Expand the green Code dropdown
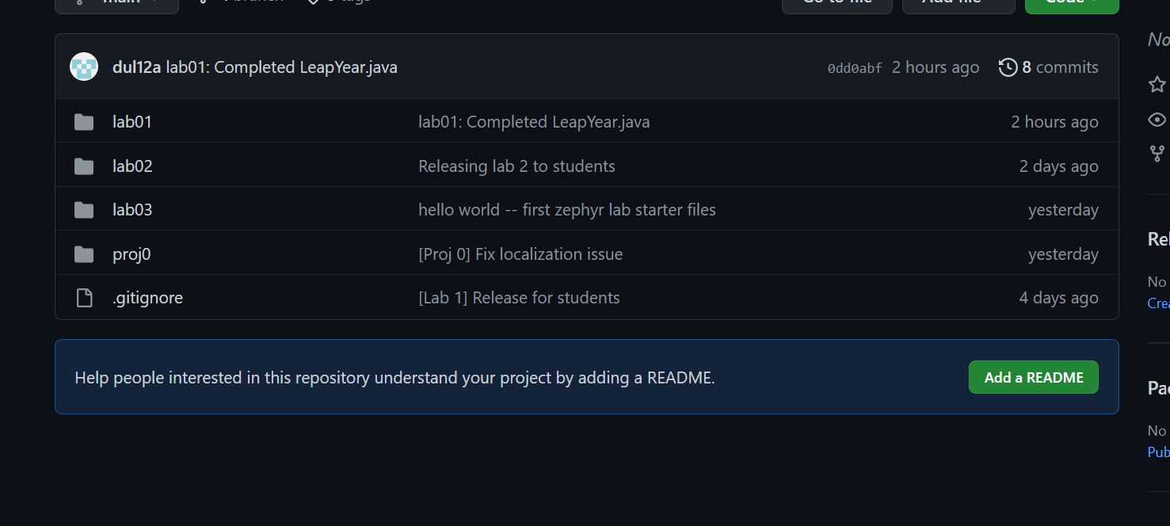The height and width of the screenshot is (526, 1170). [1071, 3]
